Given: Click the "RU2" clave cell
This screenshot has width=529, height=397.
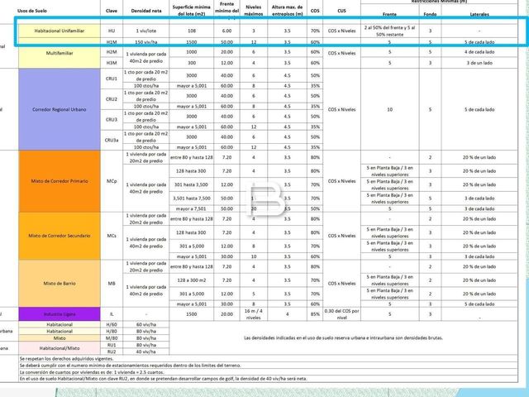Looking at the screenshot, I should pyautogui.click(x=112, y=352).
